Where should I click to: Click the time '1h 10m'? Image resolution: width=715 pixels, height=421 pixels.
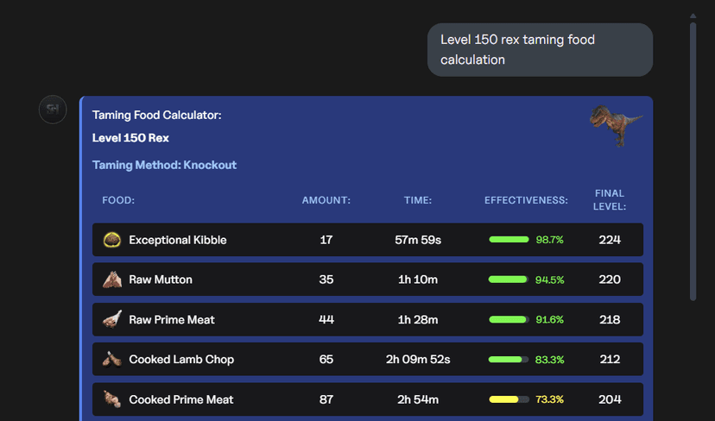[418, 280]
